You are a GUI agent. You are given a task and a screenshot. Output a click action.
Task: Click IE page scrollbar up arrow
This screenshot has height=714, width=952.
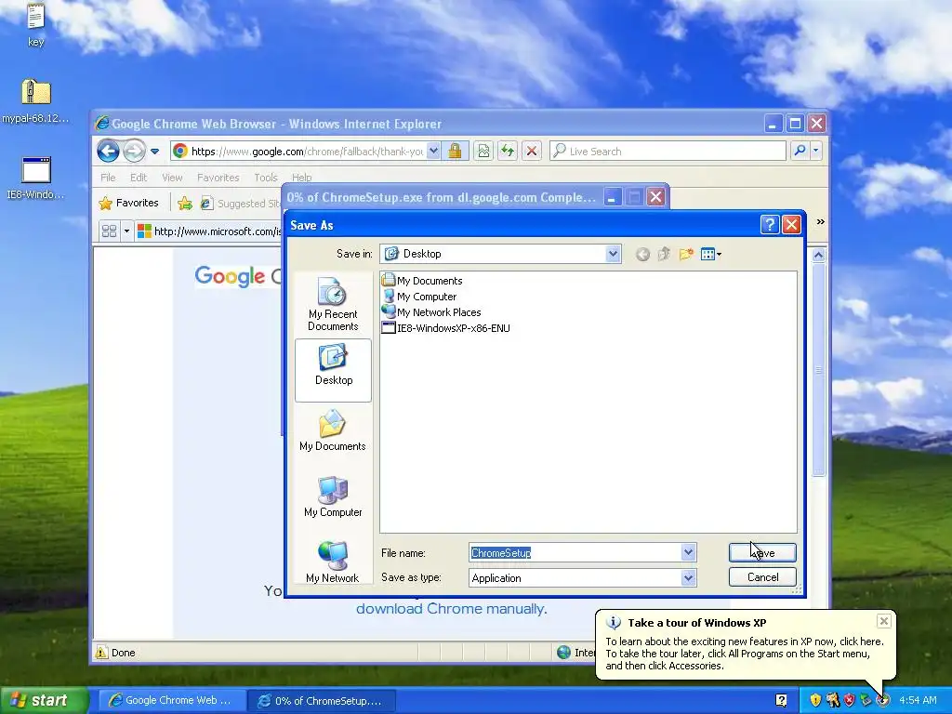tap(818, 255)
